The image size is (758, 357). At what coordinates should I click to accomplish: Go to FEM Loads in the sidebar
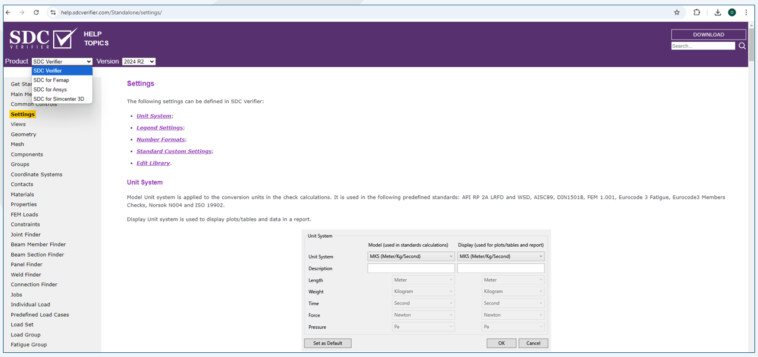pyautogui.click(x=24, y=215)
